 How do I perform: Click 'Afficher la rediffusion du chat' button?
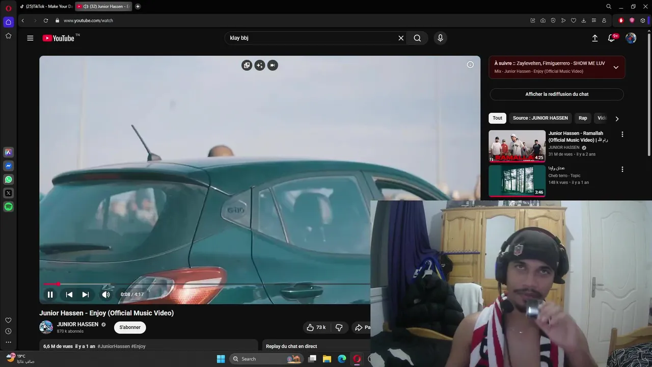coord(557,94)
